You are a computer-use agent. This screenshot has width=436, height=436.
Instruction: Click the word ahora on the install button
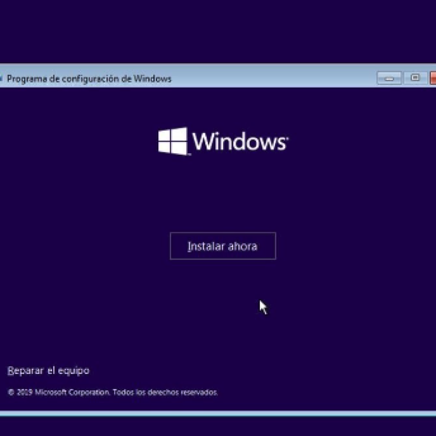tap(243, 247)
